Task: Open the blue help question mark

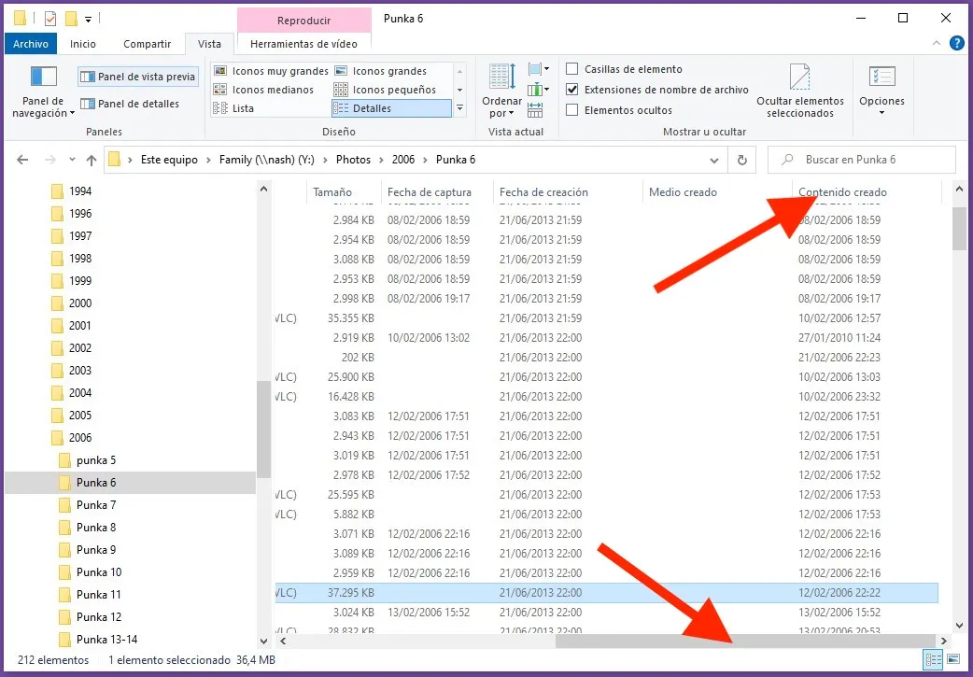Action: coord(956,43)
